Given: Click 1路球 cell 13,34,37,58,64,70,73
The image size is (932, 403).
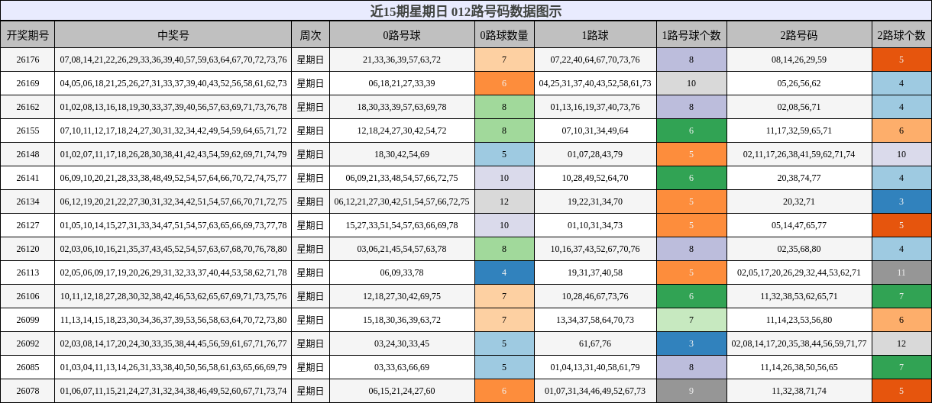Looking at the screenshot, I should [595, 320].
